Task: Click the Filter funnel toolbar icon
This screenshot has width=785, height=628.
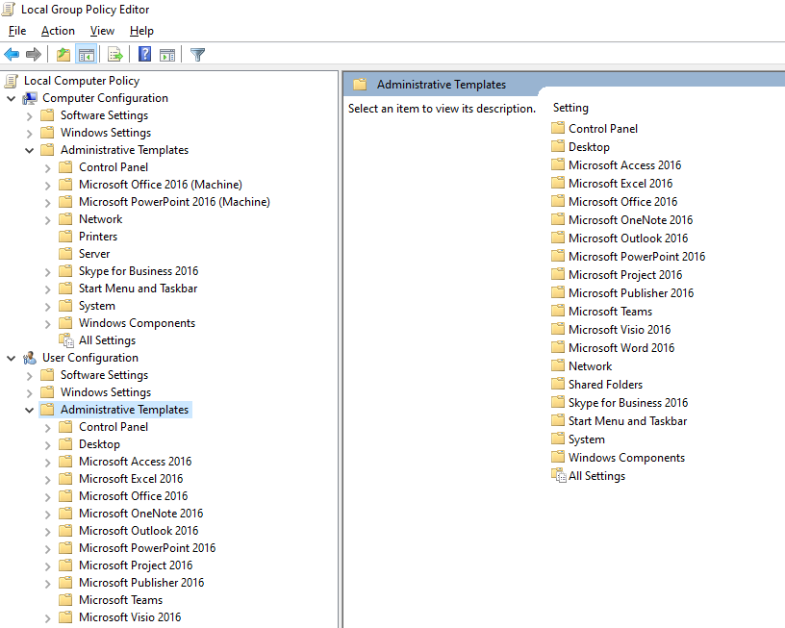Action: point(198,54)
